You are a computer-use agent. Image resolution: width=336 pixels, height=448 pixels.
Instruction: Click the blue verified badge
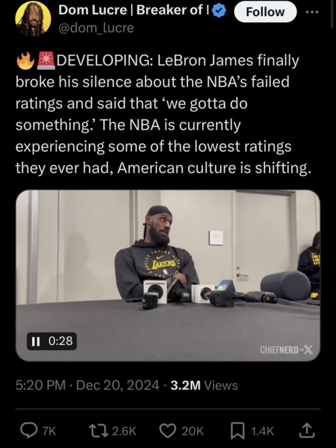pos(219,12)
